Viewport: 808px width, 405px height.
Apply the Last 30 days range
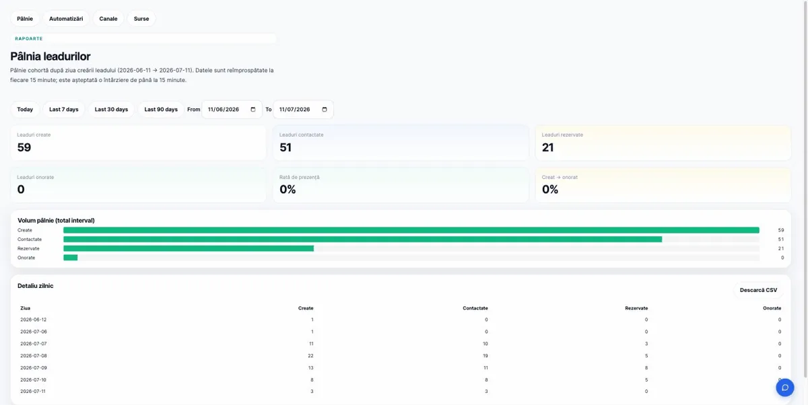pos(111,110)
